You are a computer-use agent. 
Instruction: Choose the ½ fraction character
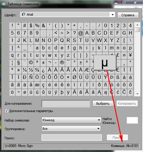point(31,70)
